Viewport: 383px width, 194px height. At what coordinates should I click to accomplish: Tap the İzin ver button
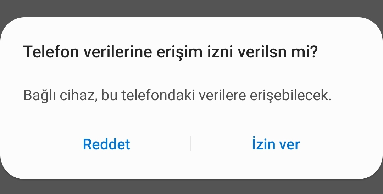[276, 144]
